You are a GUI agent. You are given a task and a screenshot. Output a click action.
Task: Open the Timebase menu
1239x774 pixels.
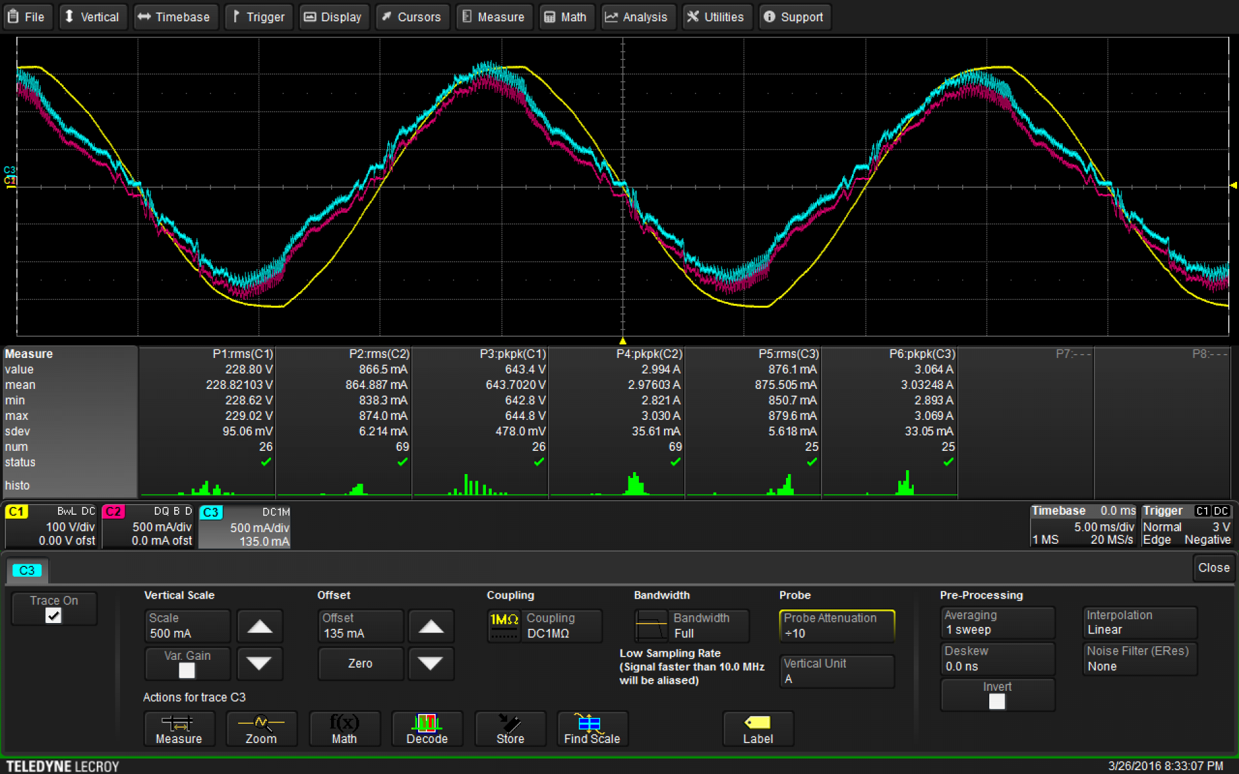click(175, 17)
